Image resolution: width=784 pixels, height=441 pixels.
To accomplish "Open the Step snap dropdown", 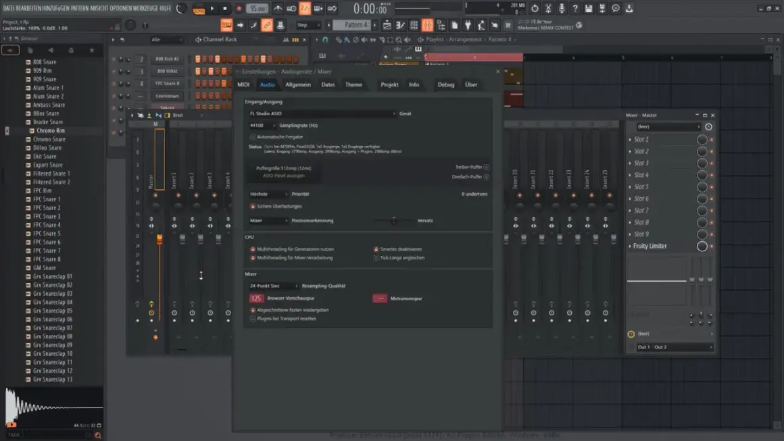I will pos(308,25).
